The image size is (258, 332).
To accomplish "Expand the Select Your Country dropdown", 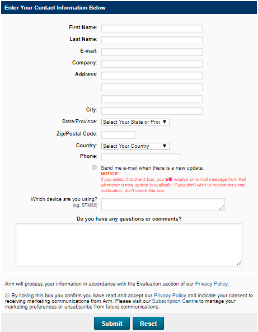I will (135, 146).
